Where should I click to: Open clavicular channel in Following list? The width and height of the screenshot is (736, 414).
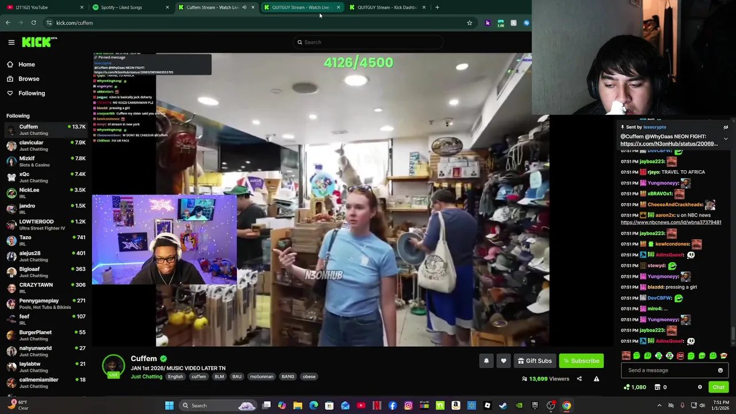coord(46,145)
